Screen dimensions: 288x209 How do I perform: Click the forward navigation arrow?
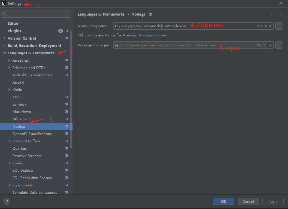coord(280,14)
